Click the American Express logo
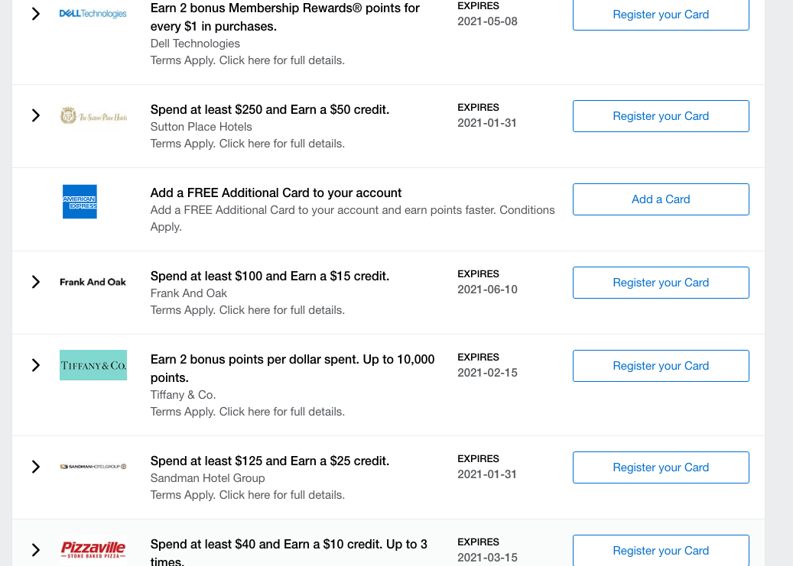 80,202
